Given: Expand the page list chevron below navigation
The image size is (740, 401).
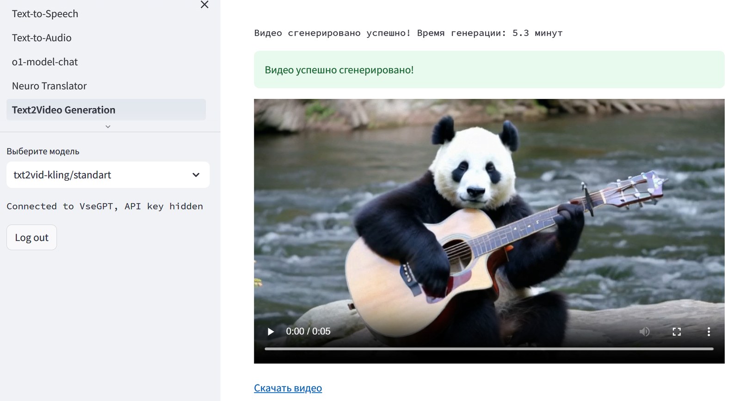Looking at the screenshot, I should (x=108, y=126).
